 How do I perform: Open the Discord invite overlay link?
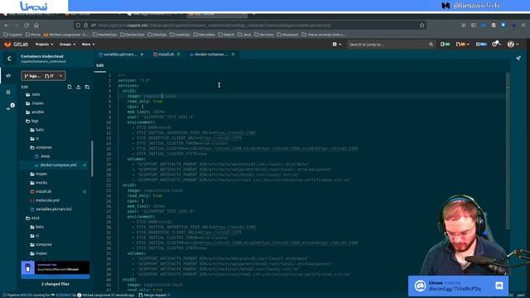[455, 289]
